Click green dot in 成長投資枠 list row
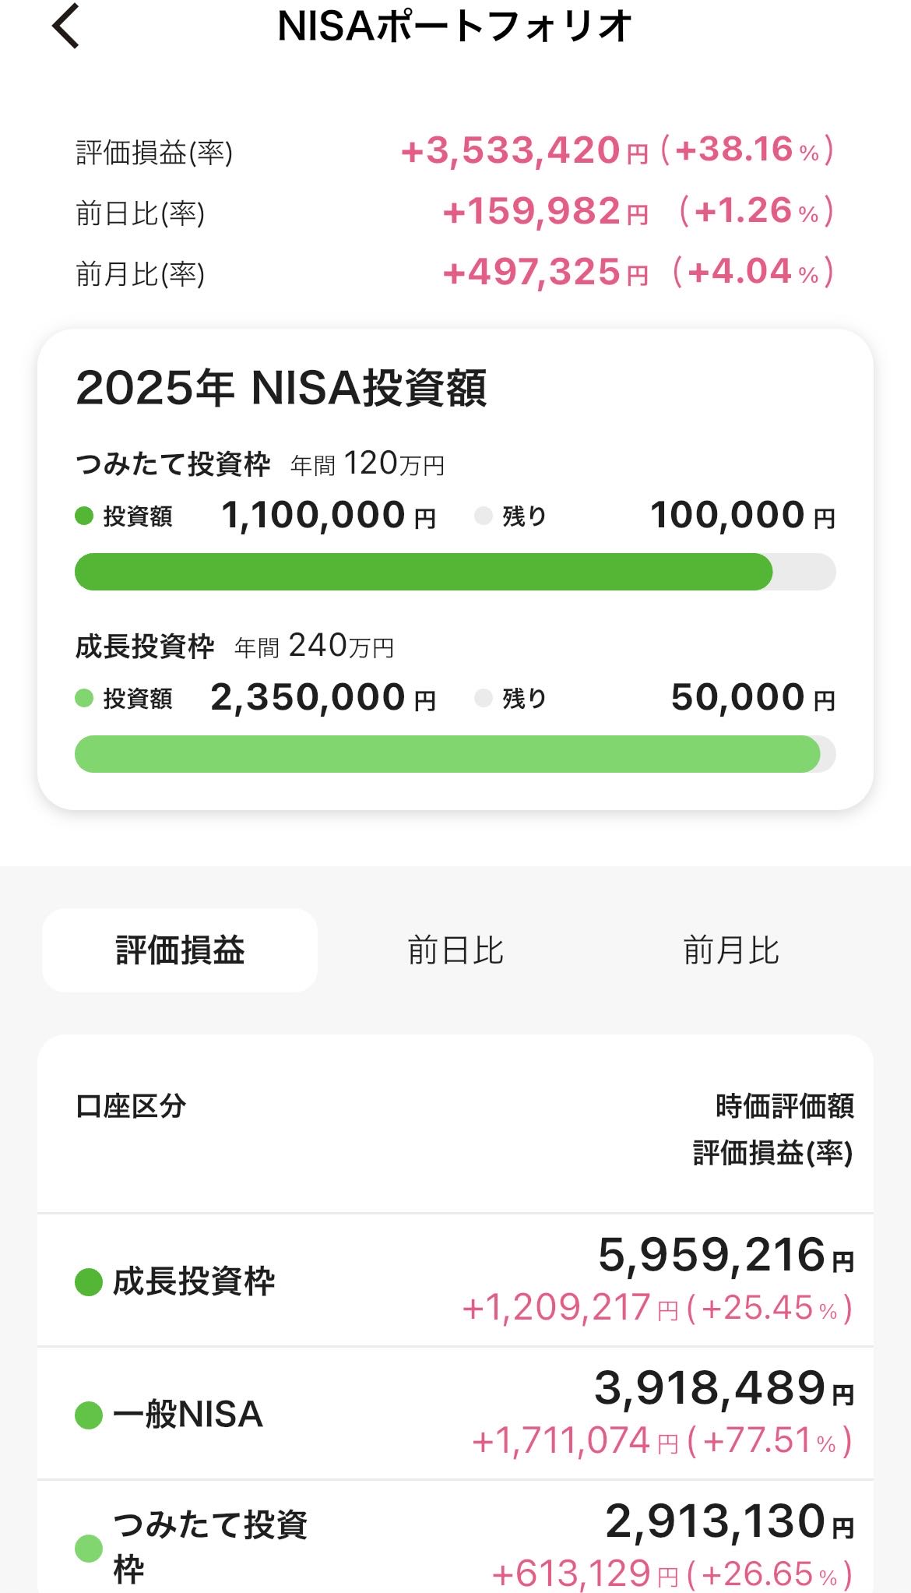911x1593 pixels. tap(89, 1282)
